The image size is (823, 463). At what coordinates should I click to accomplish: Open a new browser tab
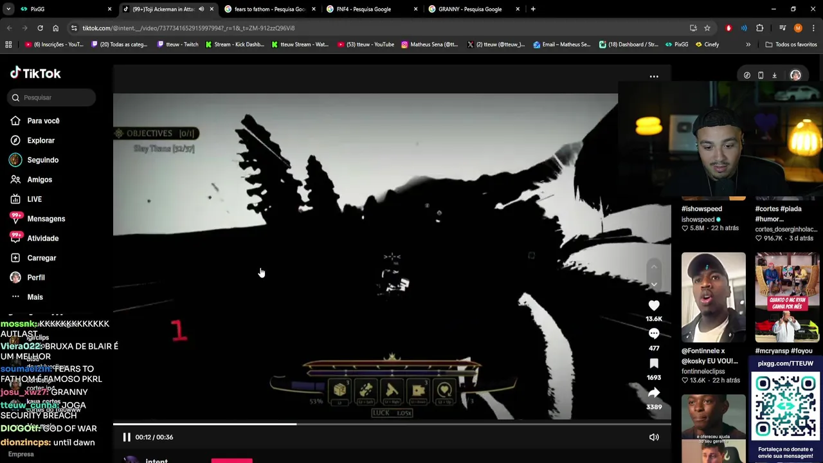(x=533, y=9)
